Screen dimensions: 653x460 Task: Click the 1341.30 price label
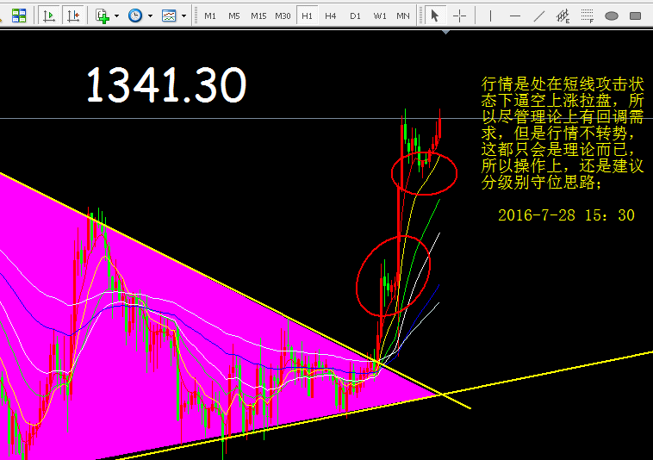166,85
